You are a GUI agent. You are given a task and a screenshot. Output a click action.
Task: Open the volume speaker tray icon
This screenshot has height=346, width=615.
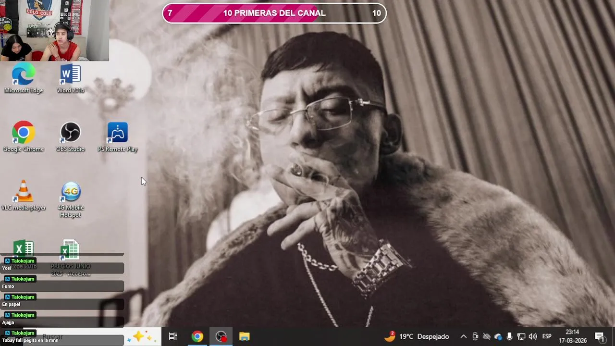point(533,336)
